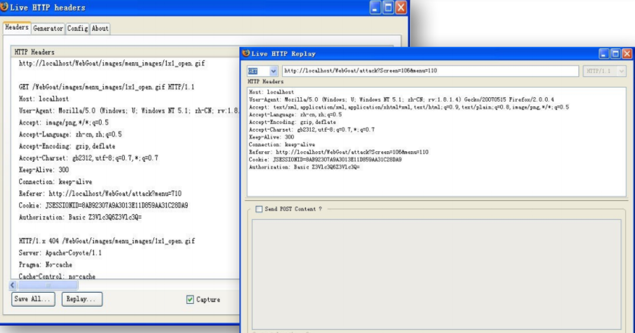Select the HTTP/1.x 404 response line

tap(107, 241)
